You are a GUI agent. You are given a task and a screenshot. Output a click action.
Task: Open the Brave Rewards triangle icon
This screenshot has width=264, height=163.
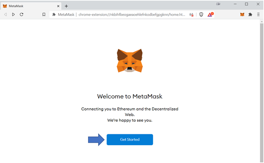[x=210, y=14]
